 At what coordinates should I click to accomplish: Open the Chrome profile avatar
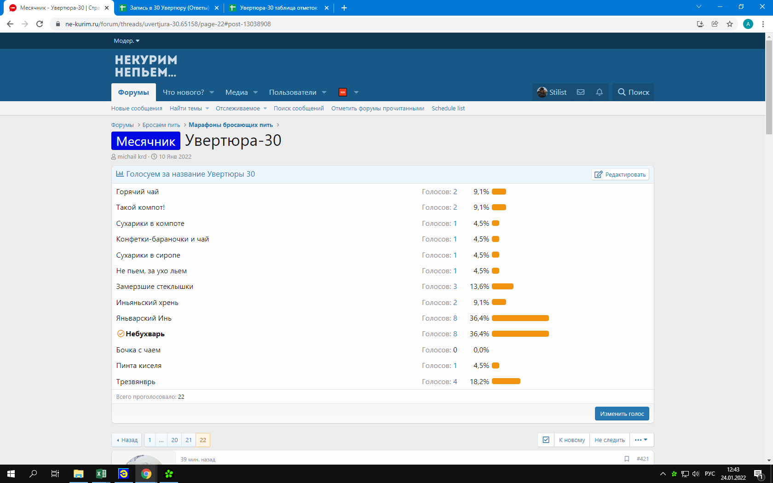pos(748,24)
